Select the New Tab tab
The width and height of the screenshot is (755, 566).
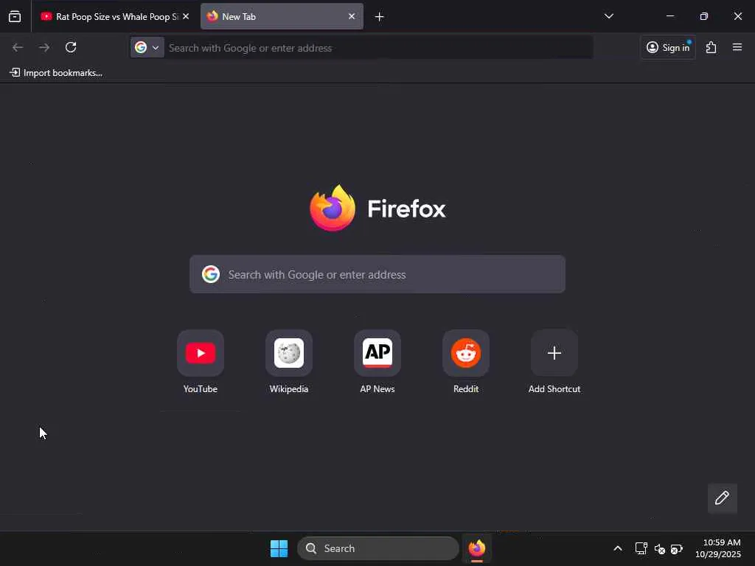tap(282, 16)
